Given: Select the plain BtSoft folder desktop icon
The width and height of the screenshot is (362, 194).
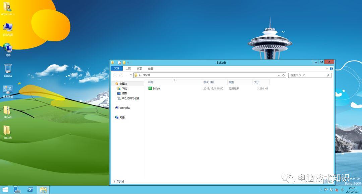Looking at the screenshot, I should (7, 133).
